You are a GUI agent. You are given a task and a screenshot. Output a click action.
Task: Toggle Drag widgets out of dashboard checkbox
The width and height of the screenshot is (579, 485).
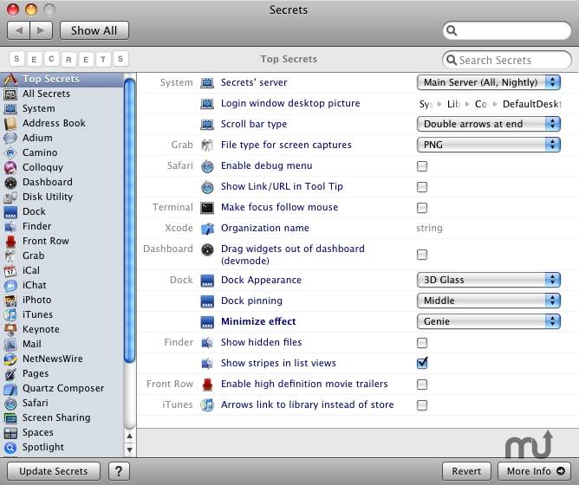click(422, 255)
